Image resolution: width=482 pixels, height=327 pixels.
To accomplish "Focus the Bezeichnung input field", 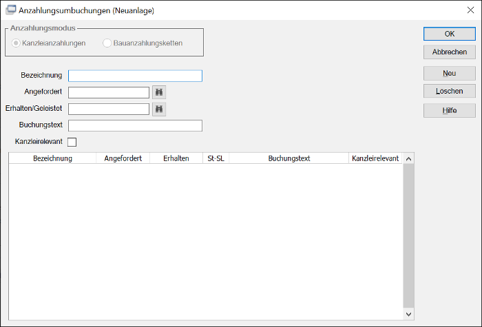I will [x=135, y=76].
